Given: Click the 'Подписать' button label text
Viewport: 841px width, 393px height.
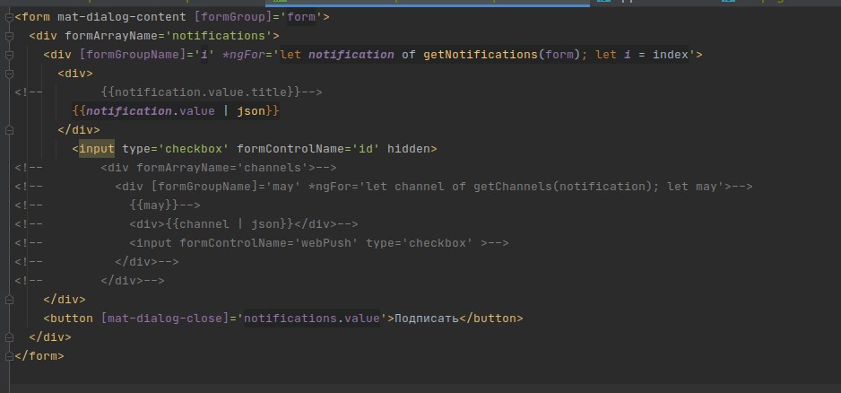Looking at the screenshot, I should [x=427, y=319].
